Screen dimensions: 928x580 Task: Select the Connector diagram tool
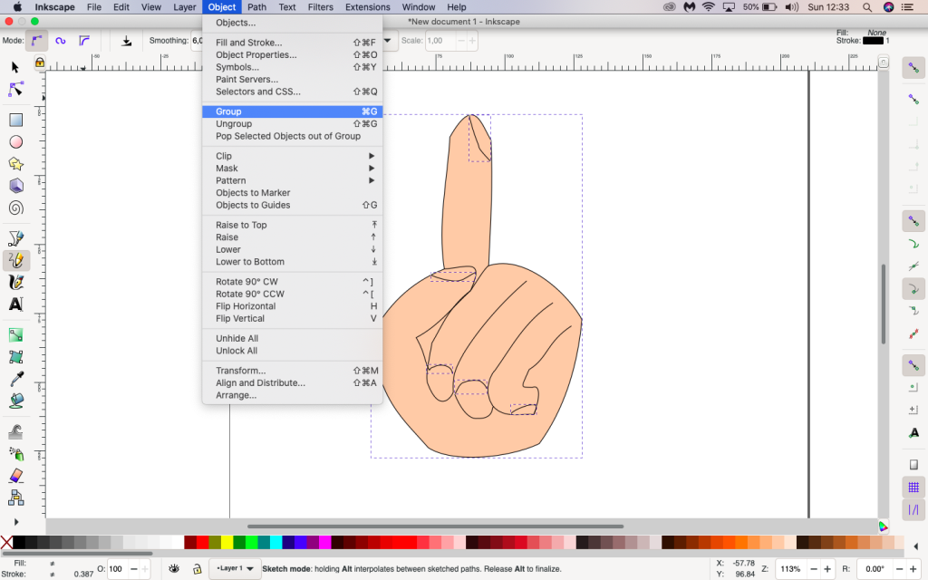click(16, 498)
